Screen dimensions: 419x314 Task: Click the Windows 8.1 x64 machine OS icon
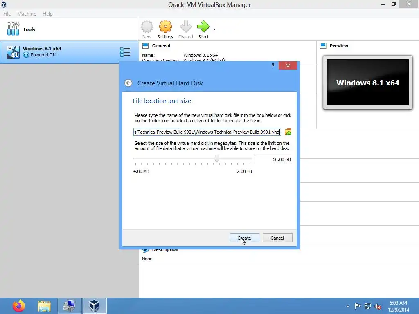coord(13,52)
